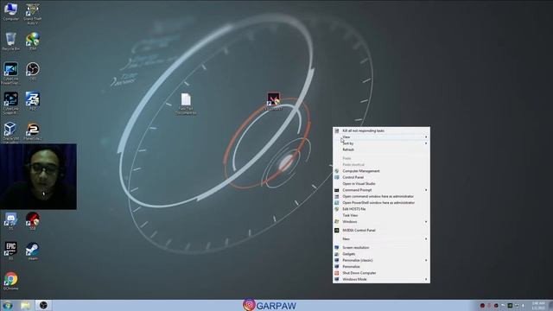Select the new text document file icon
Screen dimensions: 553x311
pyautogui.click(x=186, y=104)
